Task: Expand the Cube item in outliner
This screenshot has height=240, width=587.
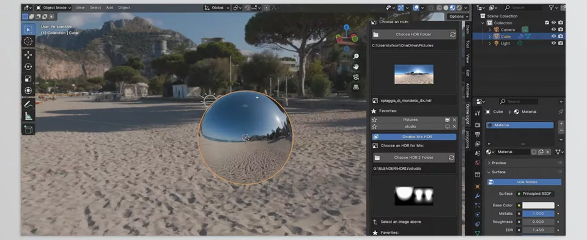Action: click(x=490, y=36)
